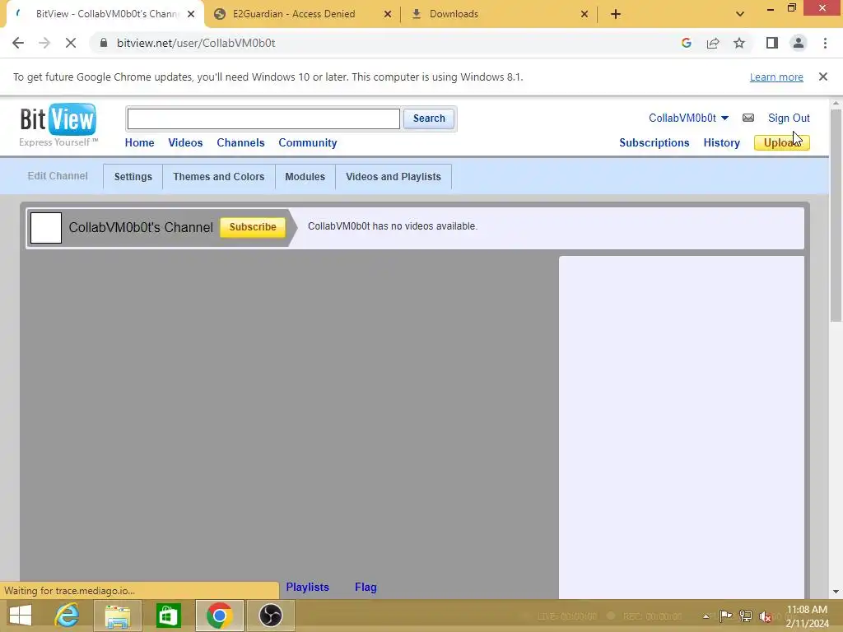Focus the BitView search input field
The image size is (843, 632).
(263, 118)
